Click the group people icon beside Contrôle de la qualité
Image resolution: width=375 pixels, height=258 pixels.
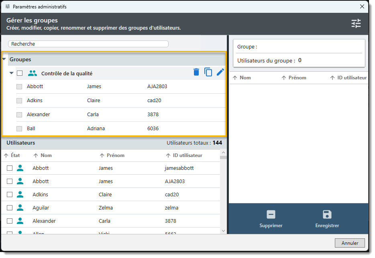point(33,73)
